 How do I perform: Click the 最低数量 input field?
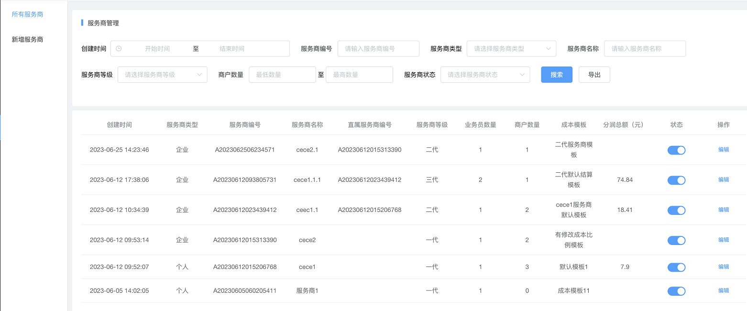(282, 75)
